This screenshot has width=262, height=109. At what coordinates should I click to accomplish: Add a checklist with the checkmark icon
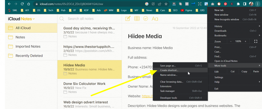pyautogui.click(x=146, y=18)
